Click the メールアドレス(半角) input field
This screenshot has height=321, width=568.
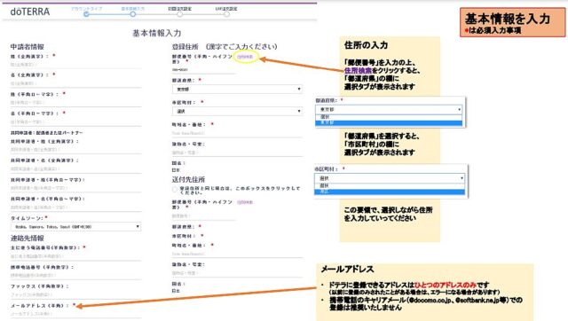75,314
